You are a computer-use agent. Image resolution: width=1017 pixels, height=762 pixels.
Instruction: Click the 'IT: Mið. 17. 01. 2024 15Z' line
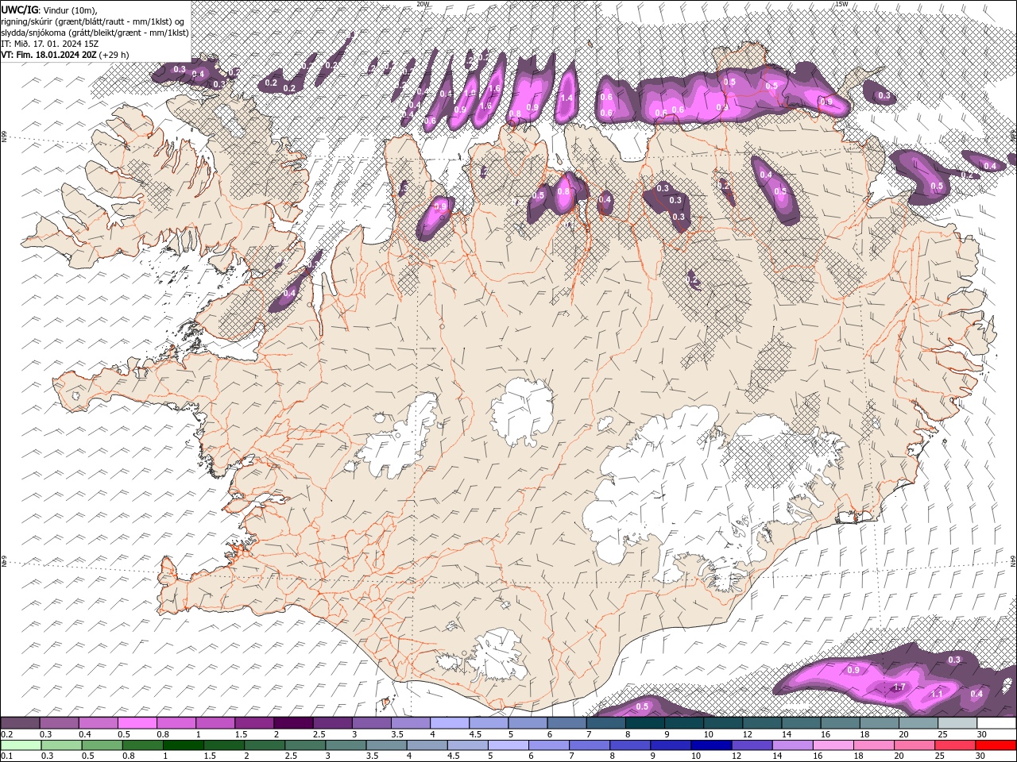(49, 44)
